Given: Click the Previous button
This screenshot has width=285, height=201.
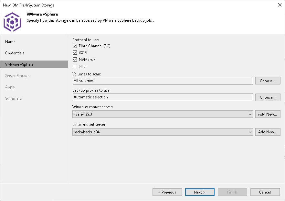Looking at the screenshot, I should (167, 192).
